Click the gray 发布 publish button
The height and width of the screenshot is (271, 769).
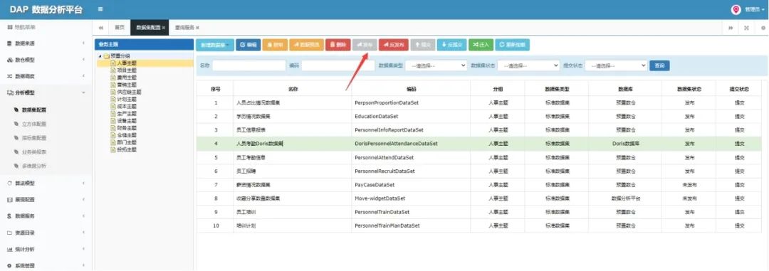click(x=365, y=45)
